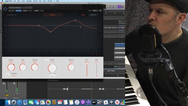
Task: Click the Distance knob
Action: (x=71, y=67)
